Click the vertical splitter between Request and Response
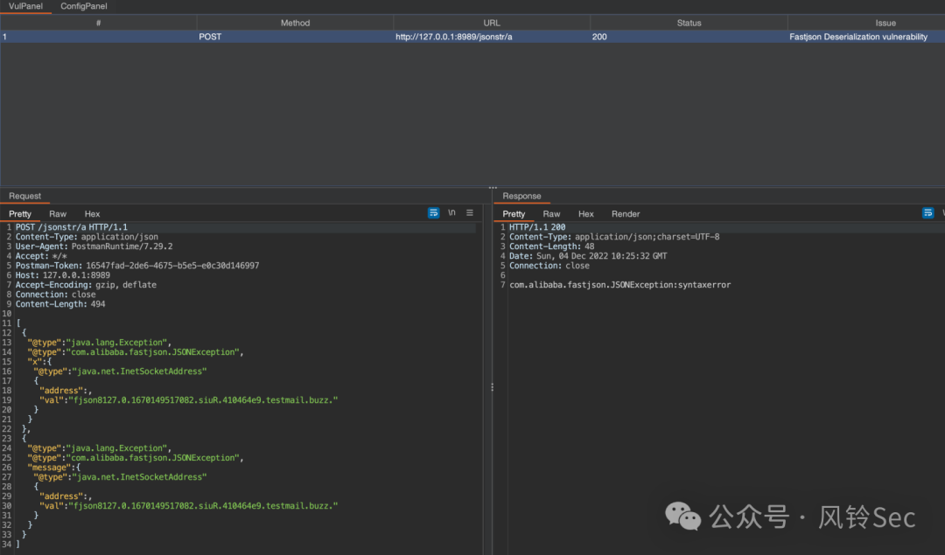The width and height of the screenshot is (945, 555). (x=493, y=388)
